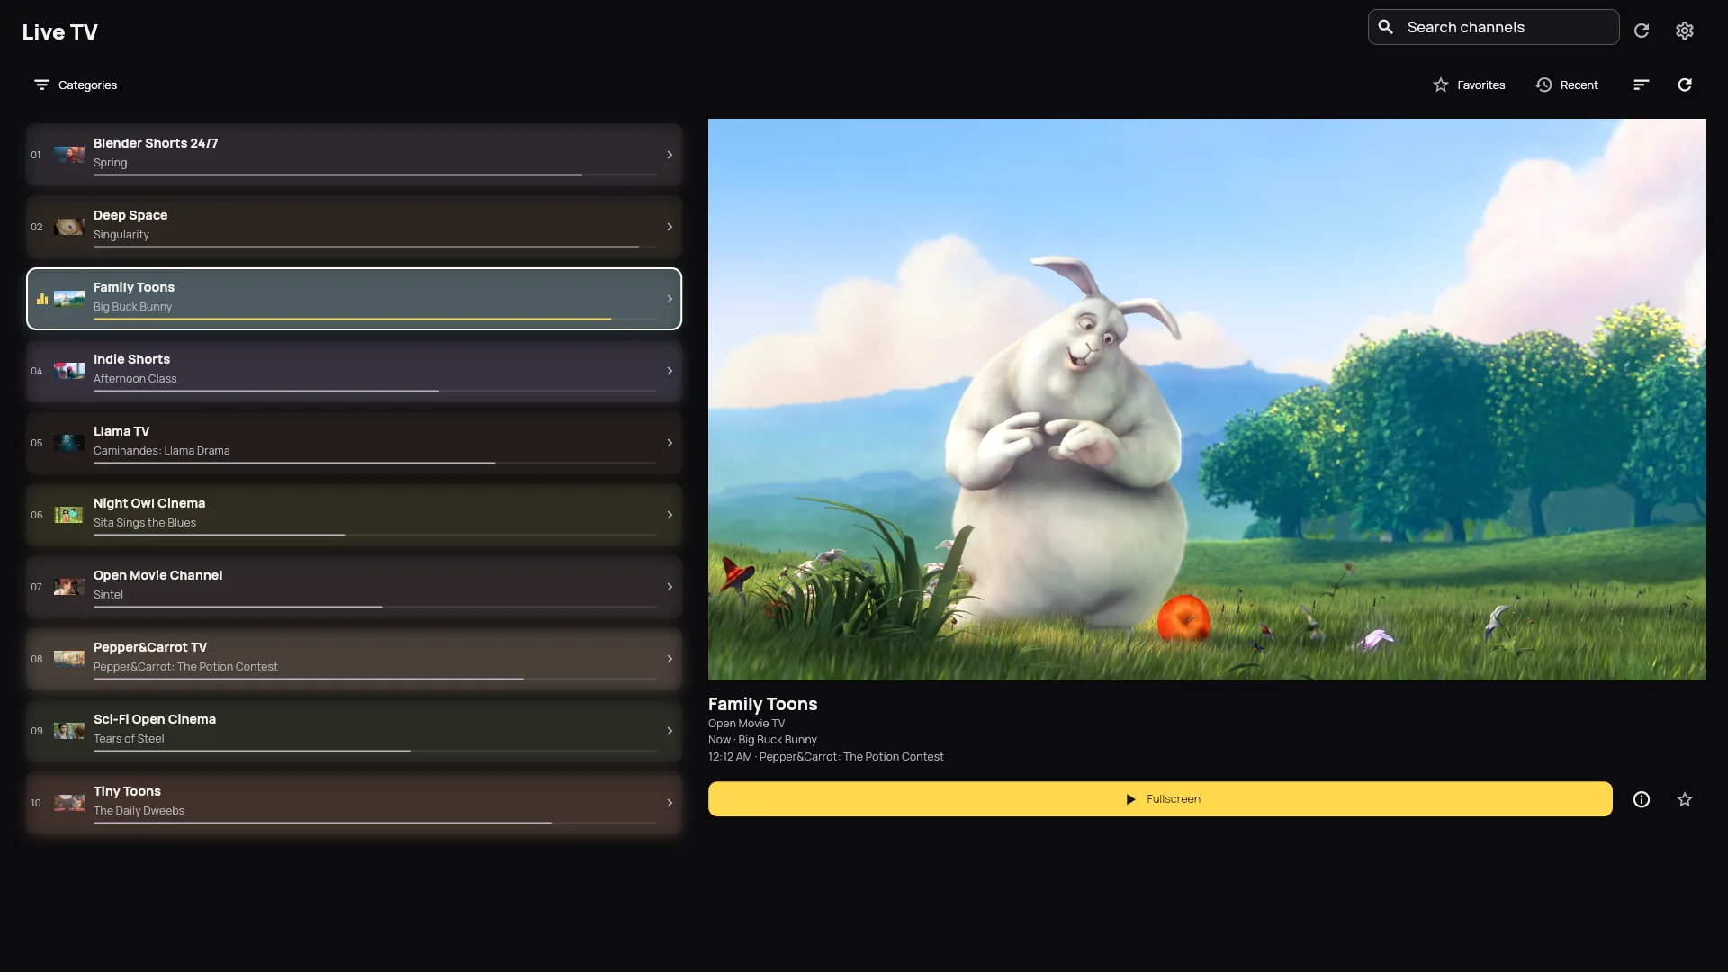Viewport: 1728px width, 972px height.
Task: Expand Night Owl Cinema with its chevron
Action: tap(670, 515)
